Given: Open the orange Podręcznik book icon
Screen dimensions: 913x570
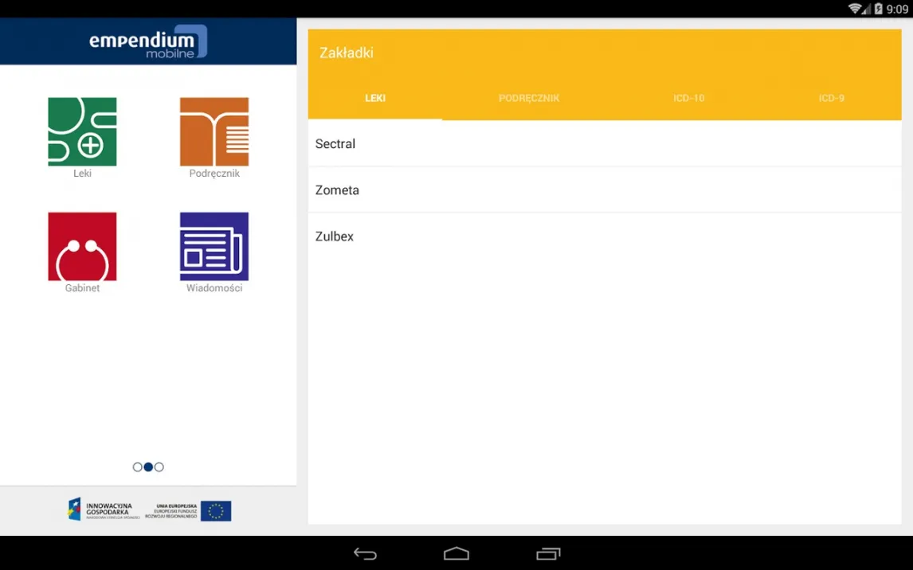Looking at the screenshot, I should [x=214, y=132].
